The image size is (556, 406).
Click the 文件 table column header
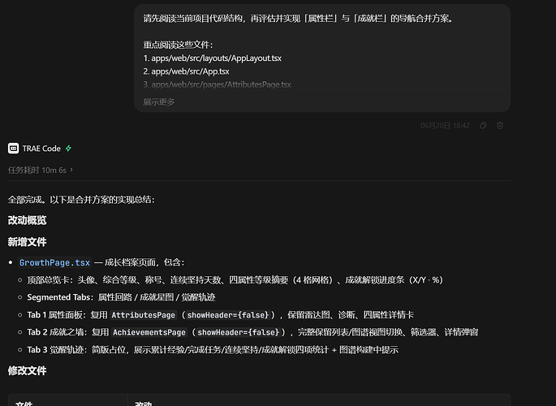[24, 404]
